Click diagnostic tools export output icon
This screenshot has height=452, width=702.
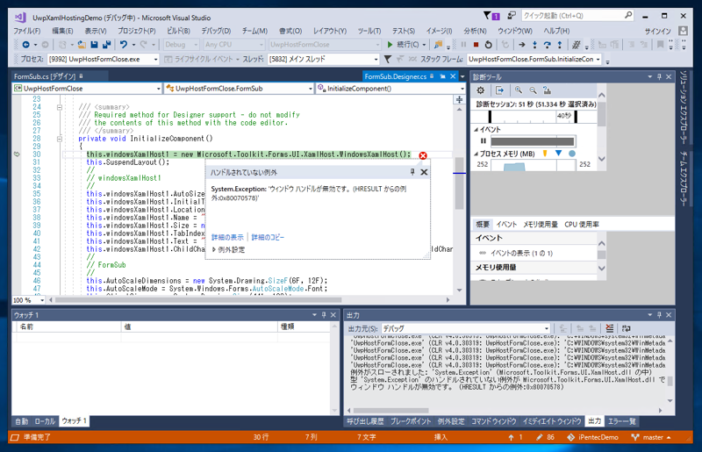tap(499, 90)
